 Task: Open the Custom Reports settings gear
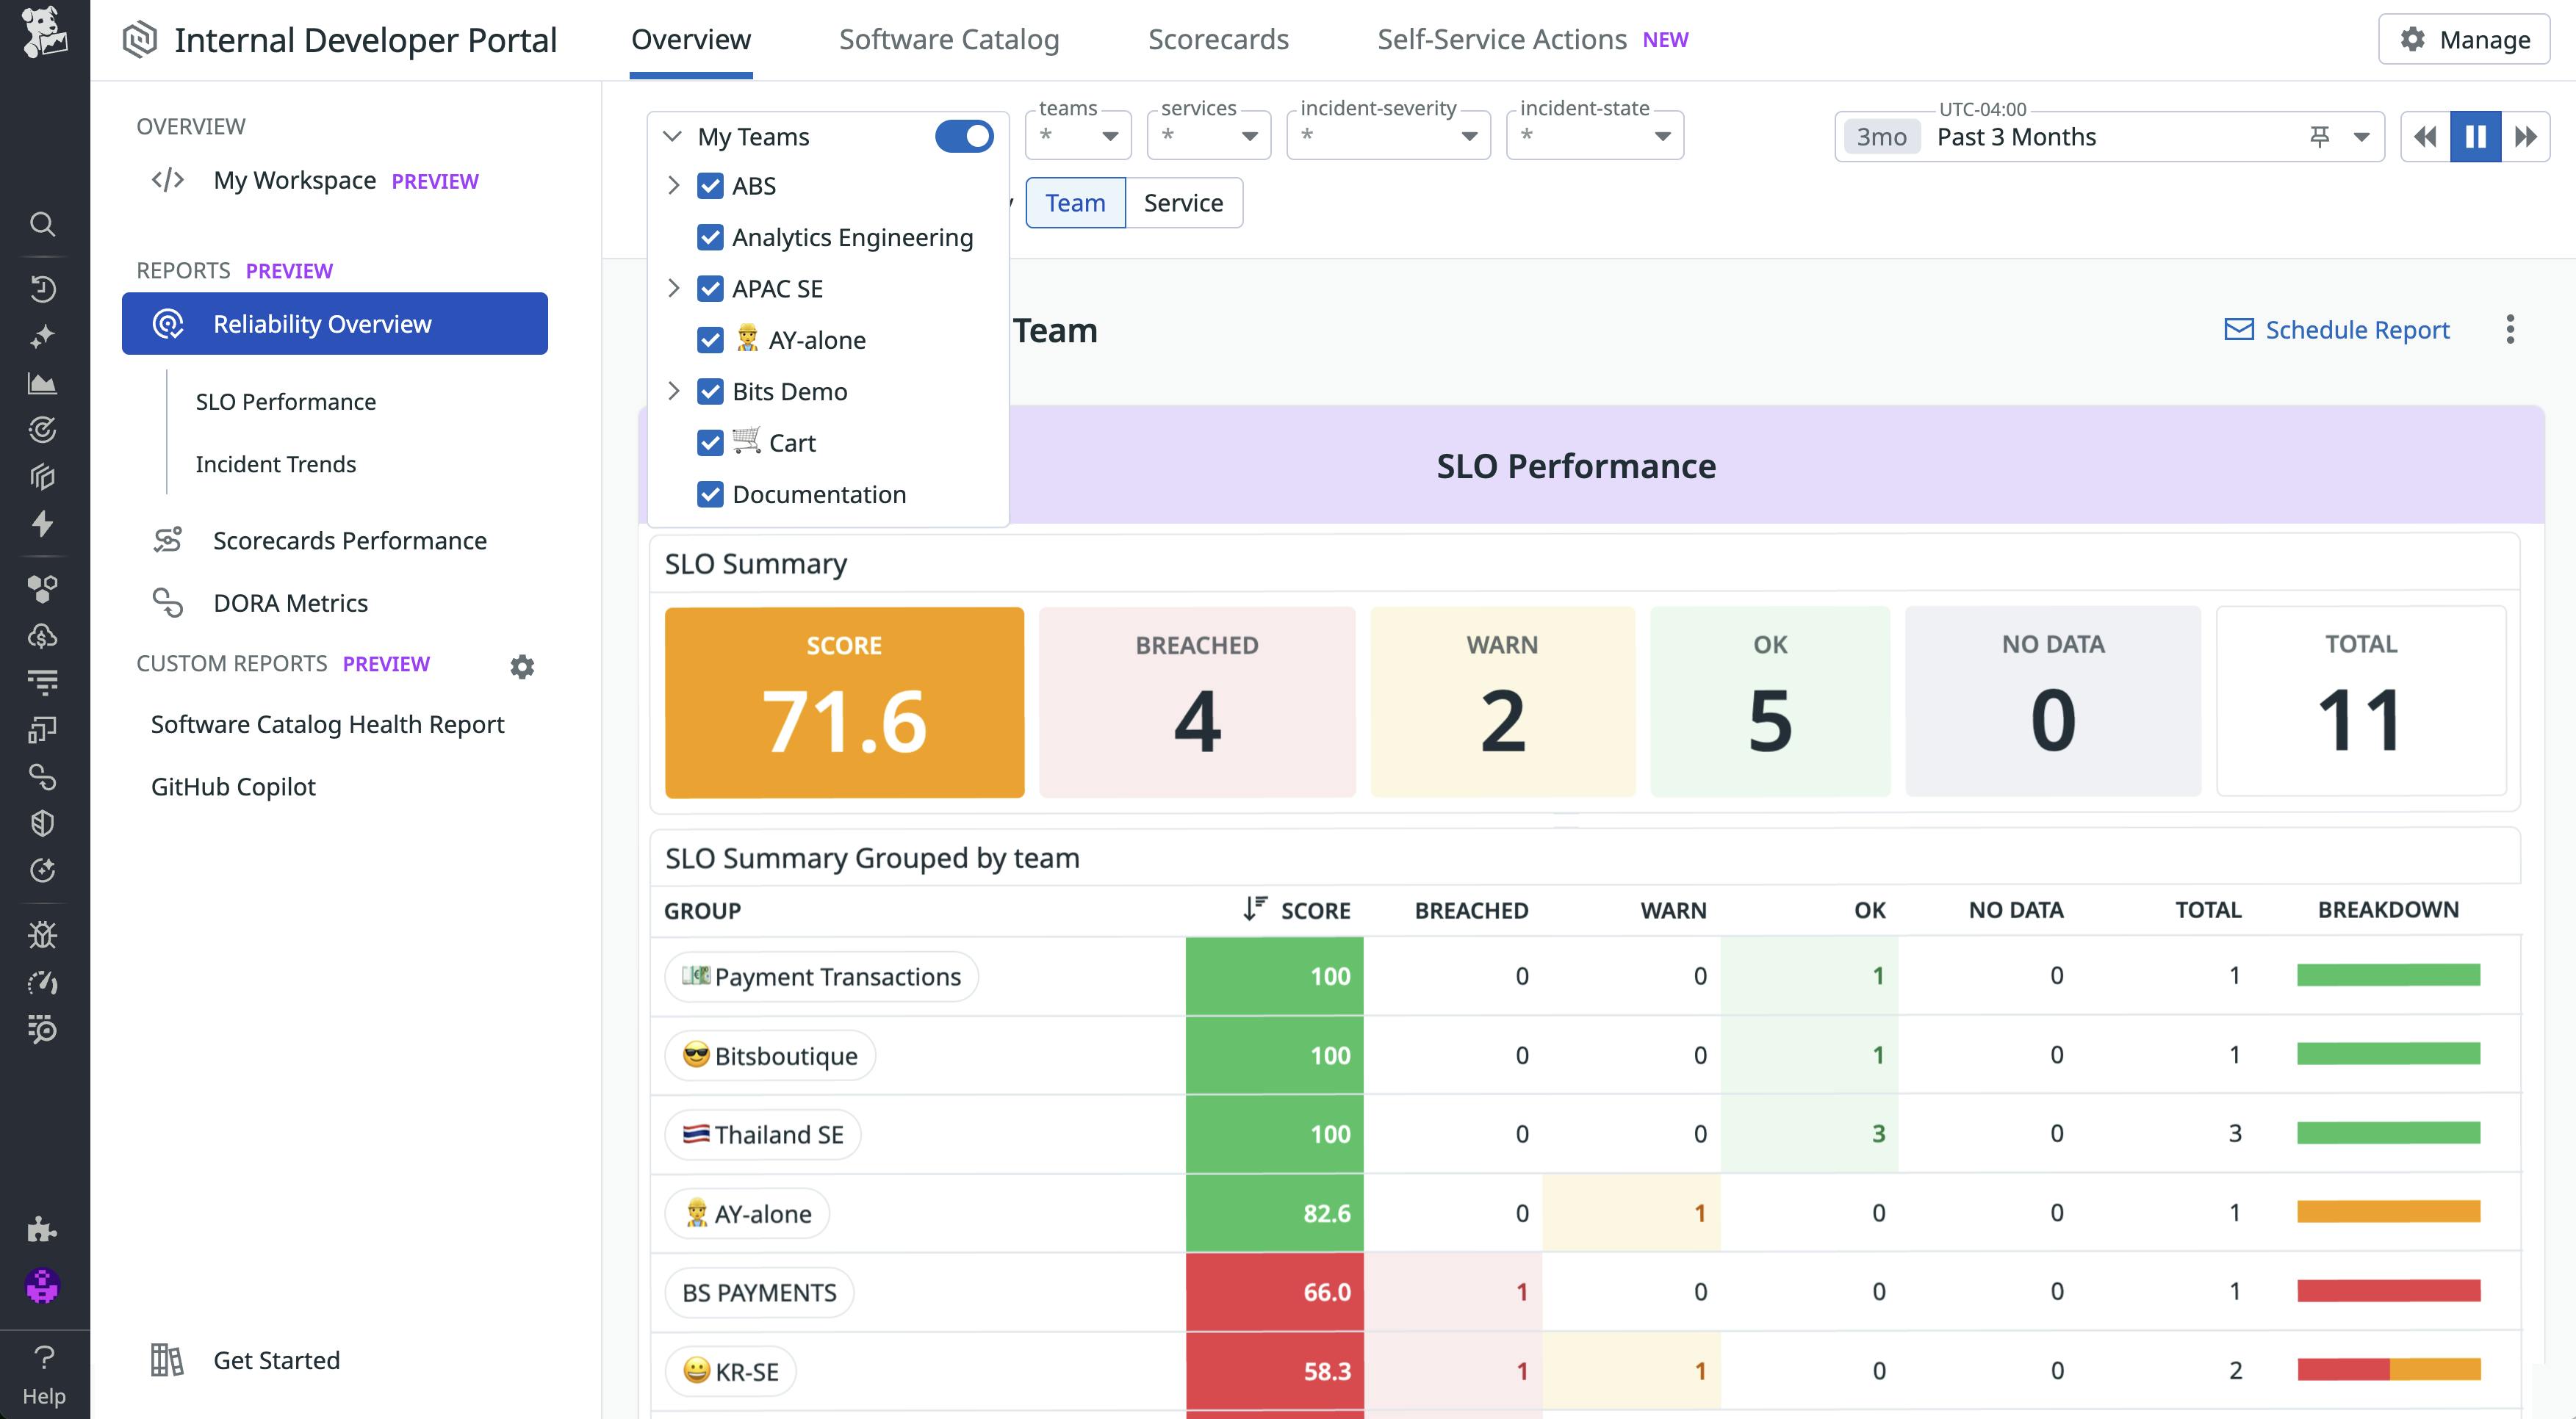[x=522, y=666]
